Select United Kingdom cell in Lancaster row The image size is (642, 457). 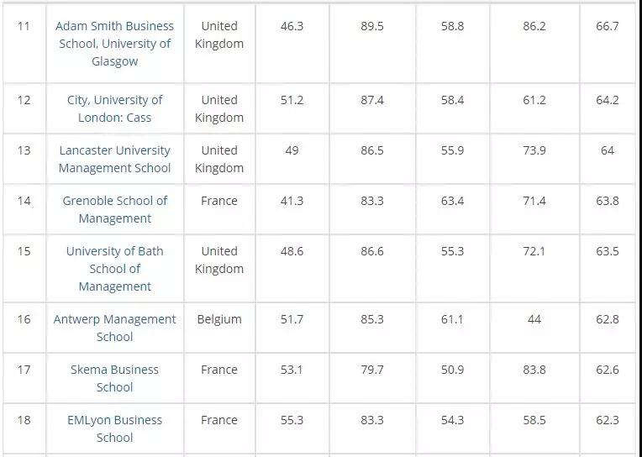[x=219, y=159]
